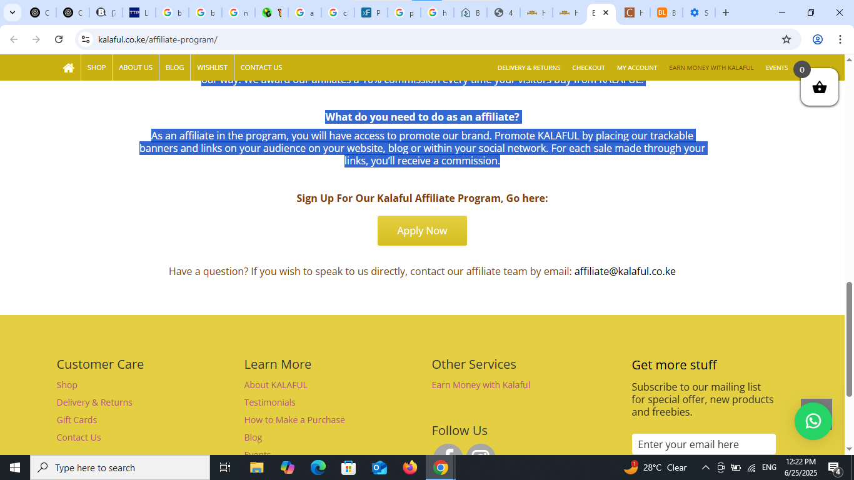This screenshot has width=854, height=480.
Task: Go to the home icon in navbar
Action: pos(69,67)
